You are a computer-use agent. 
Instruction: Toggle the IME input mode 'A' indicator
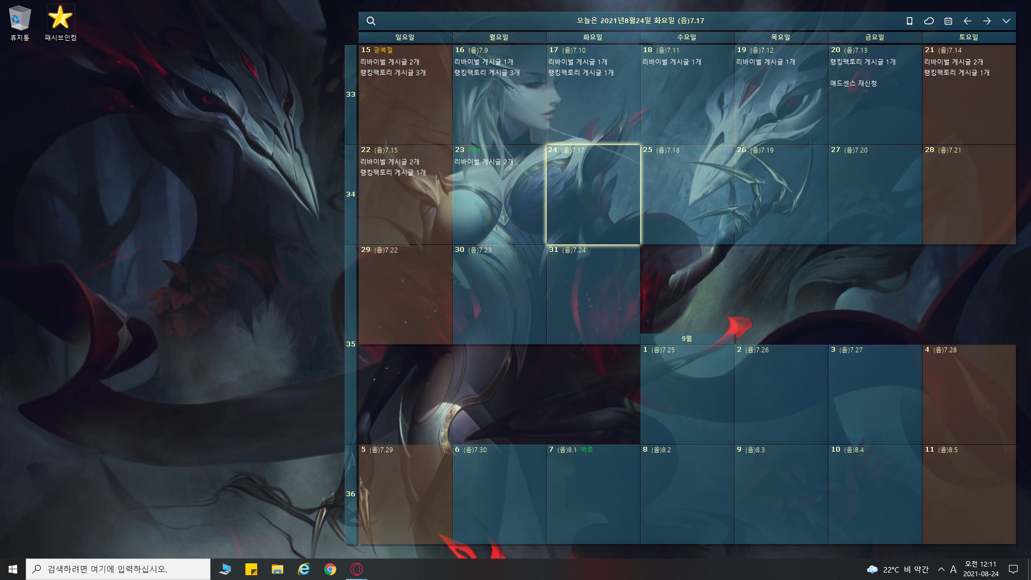[x=953, y=569]
